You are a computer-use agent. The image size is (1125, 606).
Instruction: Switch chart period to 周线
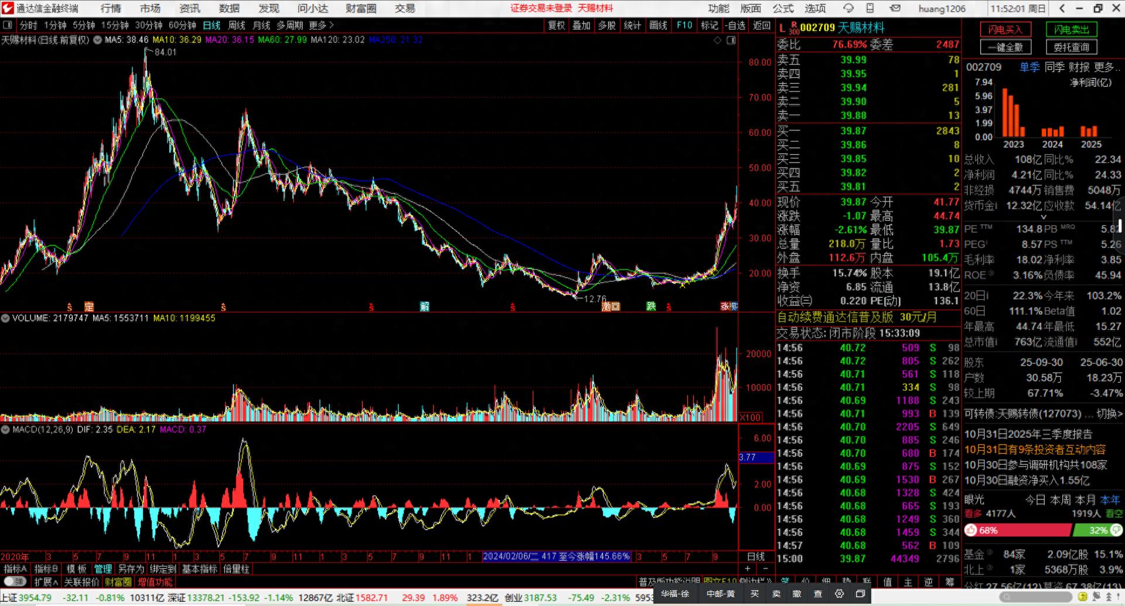coord(237,25)
